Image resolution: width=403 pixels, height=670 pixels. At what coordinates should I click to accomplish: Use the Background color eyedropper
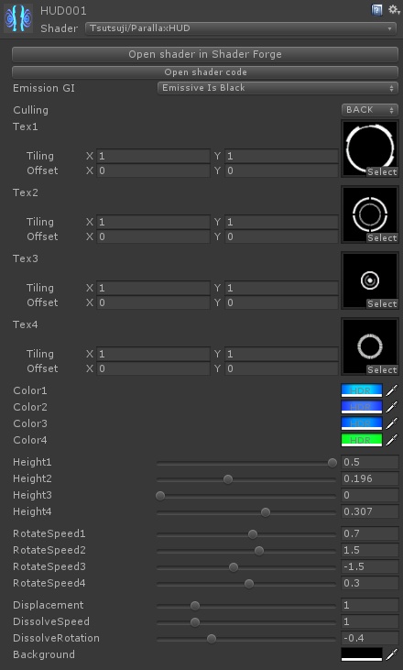pyautogui.click(x=391, y=654)
